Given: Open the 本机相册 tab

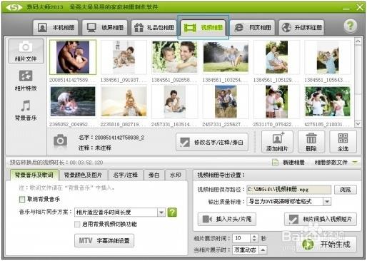Looking at the screenshot, I should (56, 28).
